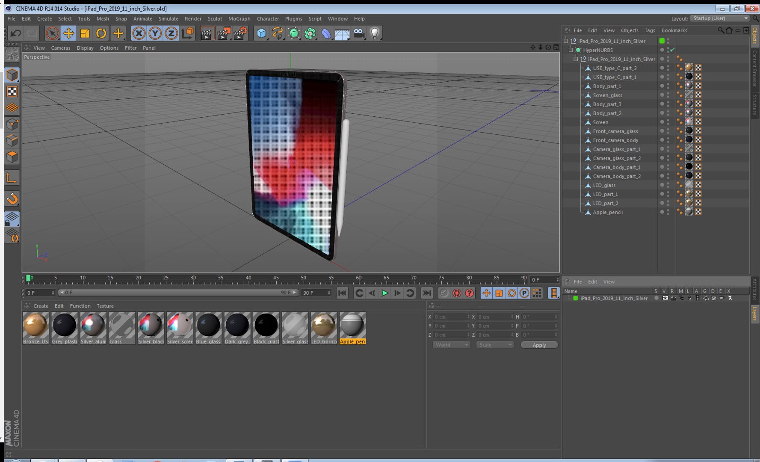
Task: Click the Object Manager search icon
Action: coord(721,30)
